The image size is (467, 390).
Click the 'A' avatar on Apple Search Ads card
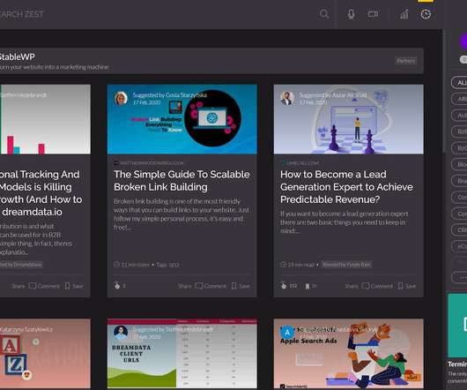coord(287,333)
